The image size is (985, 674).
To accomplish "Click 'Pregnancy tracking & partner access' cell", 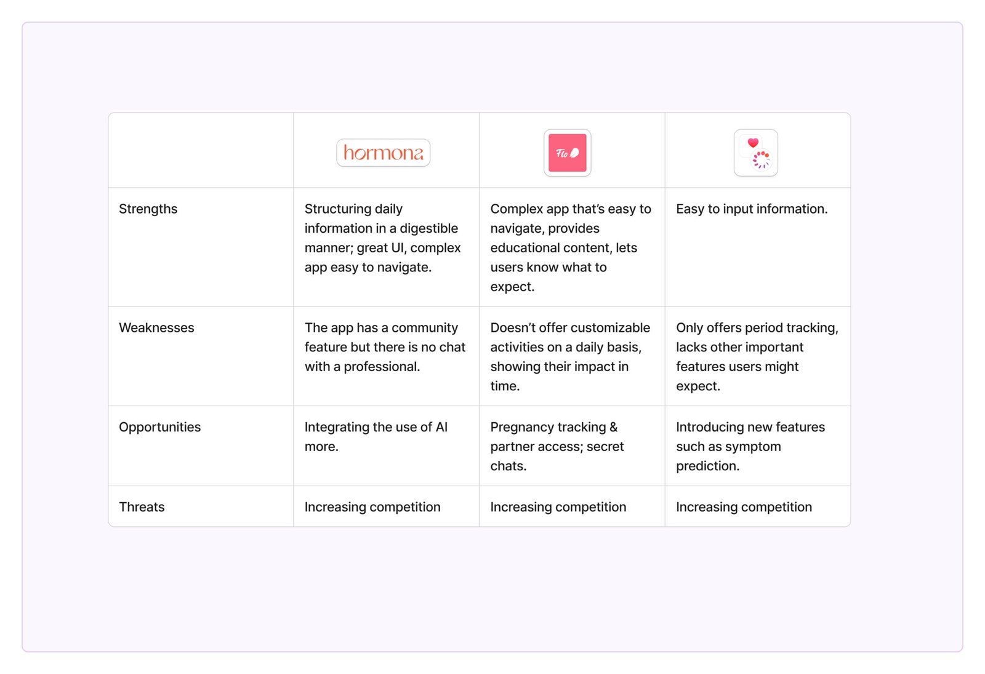I will tap(557, 446).
